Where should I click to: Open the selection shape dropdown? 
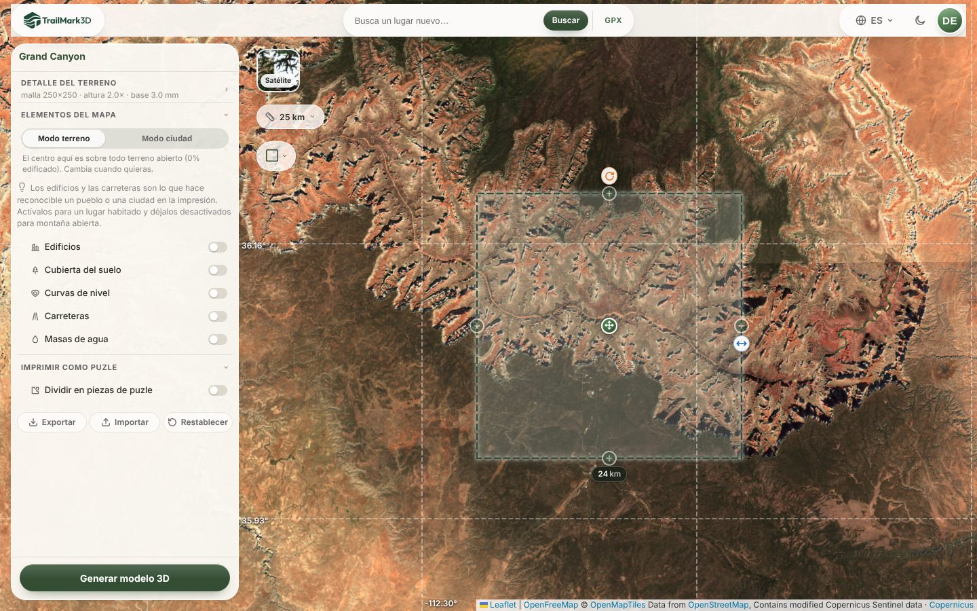(x=276, y=155)
